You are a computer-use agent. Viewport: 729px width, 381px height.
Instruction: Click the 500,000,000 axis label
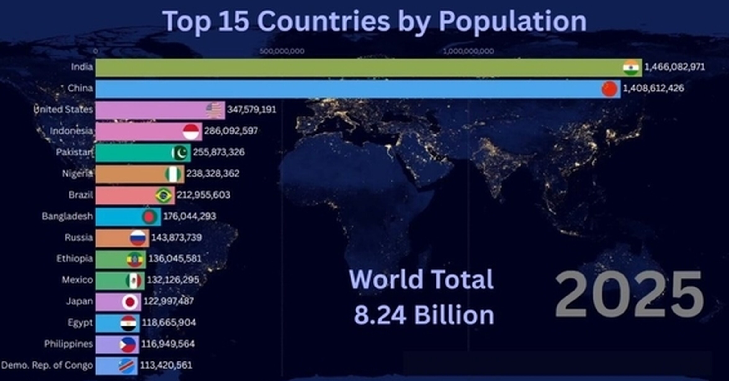coord(282,51)
